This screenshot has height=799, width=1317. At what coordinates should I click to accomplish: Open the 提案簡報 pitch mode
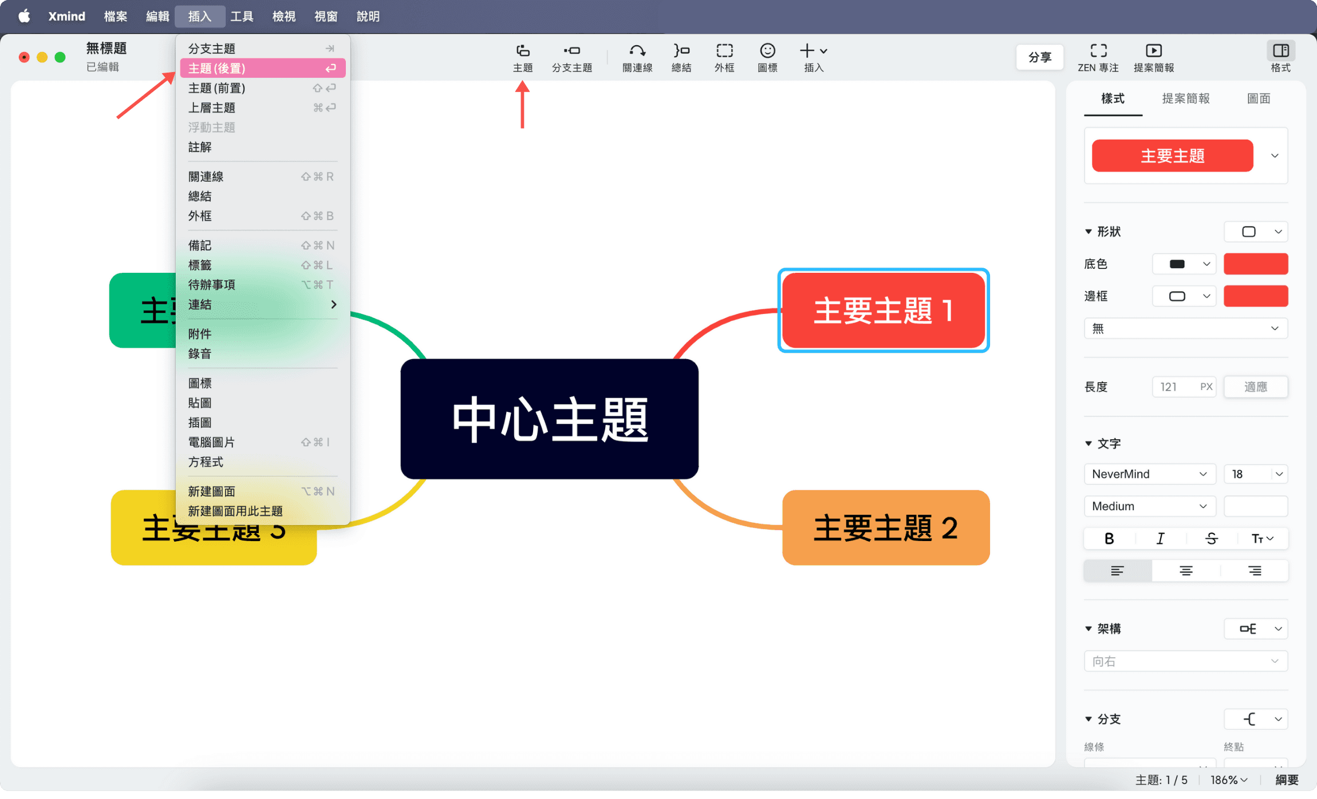click(x=1153, y=57)
